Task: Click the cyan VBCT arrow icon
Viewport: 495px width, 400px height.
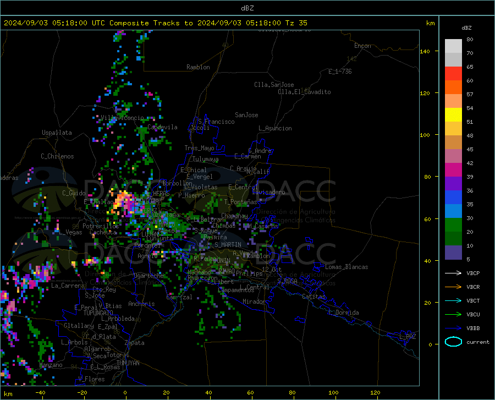Action: pyautogui.click(x=453, y=300)
